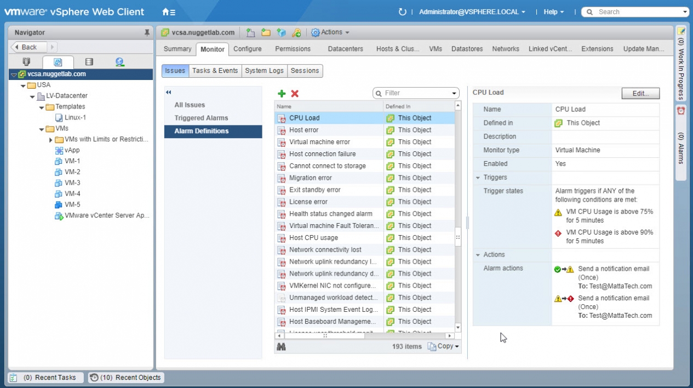
Task: Select VM-3 in the inventory tree
Action: point(72,183)
